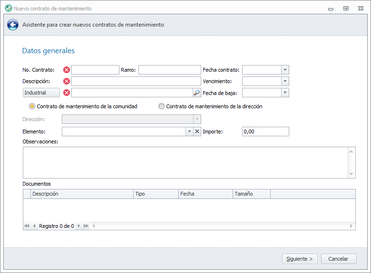
Task: Click the error icon next to No. Contrato
Action: [67, 70]
